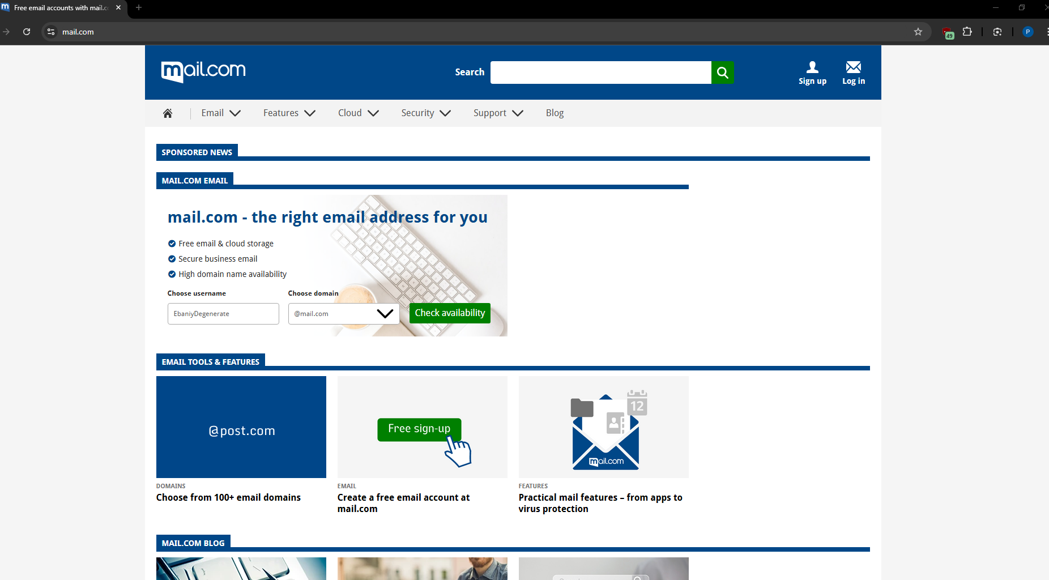Click the MAIL.COM BLOG section heading
This screenshot has width=1049, height=580.
(193, 543)
